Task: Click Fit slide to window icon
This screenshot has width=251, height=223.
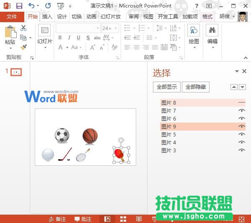Action: (x=241, y=219)
